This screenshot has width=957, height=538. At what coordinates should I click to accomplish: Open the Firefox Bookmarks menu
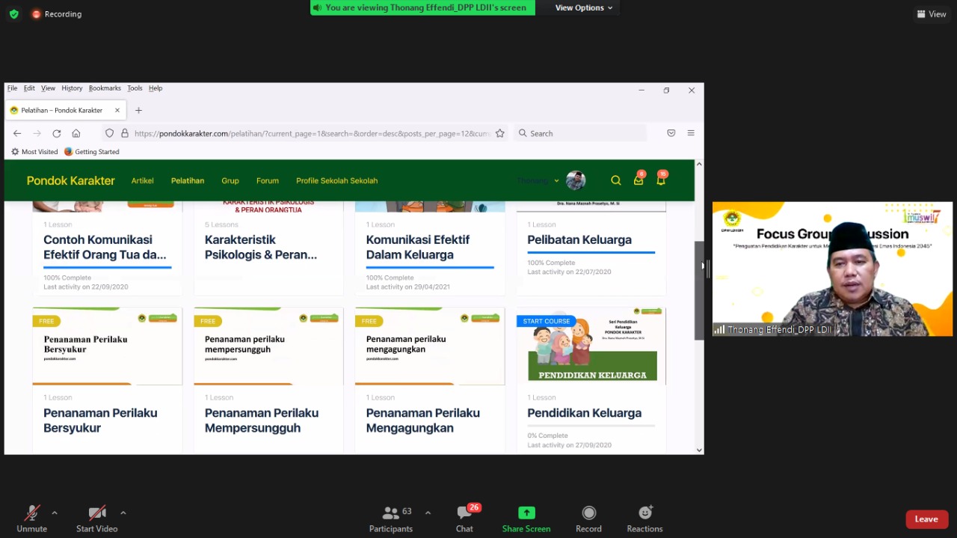click(x=105, y=88)
